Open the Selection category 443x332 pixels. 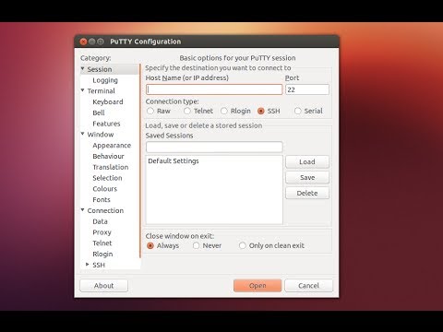coord(107,178)
